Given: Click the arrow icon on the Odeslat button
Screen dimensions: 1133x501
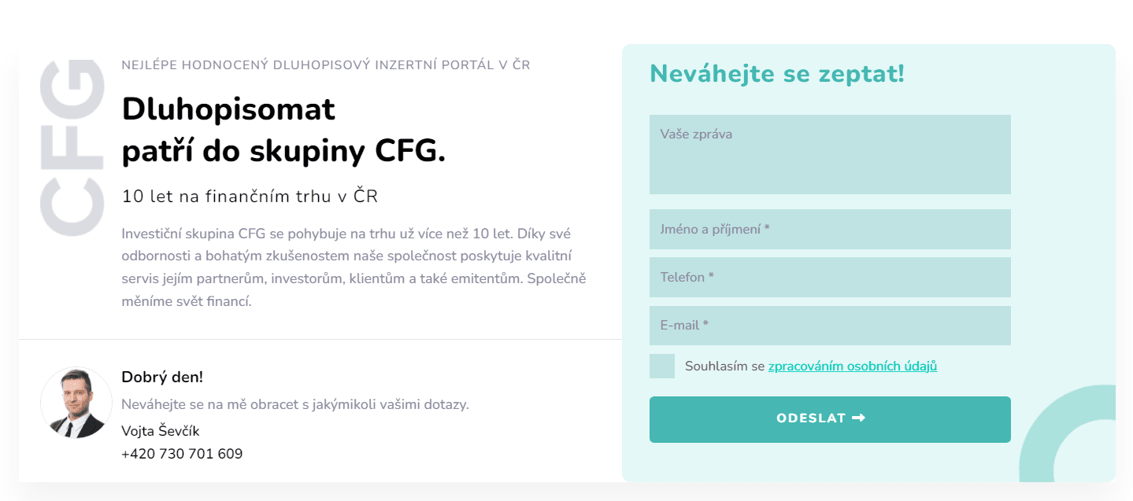Looking at the screenshot, I should click(x=859, y=418).
